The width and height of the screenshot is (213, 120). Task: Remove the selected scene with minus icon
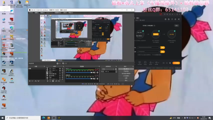pyautogui.click(x=32, y=81)
